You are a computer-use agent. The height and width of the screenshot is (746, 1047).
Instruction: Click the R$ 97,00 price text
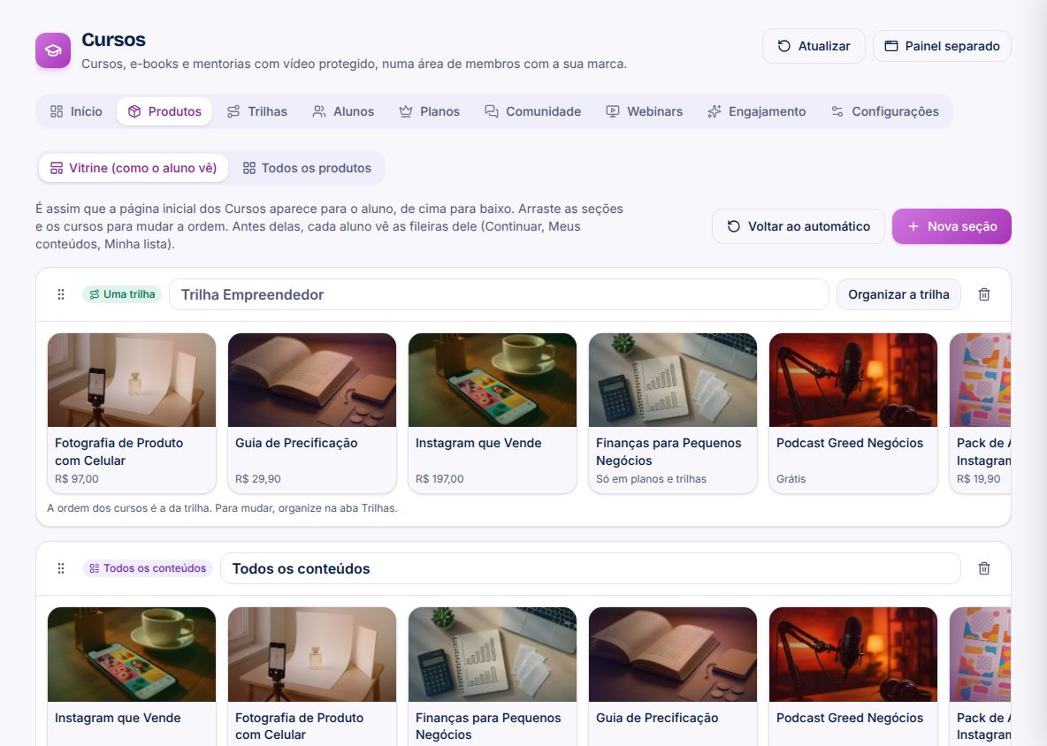(77, 479)
